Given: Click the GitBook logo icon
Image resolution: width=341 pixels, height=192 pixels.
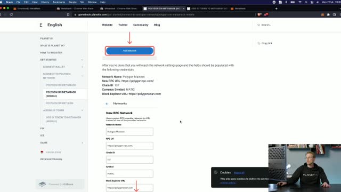Looking at the screenshot, I should [42, 184].
